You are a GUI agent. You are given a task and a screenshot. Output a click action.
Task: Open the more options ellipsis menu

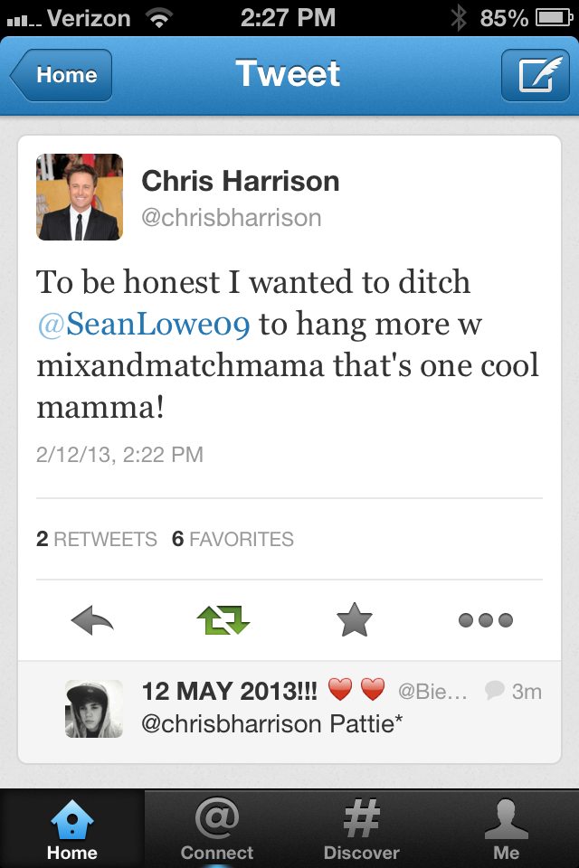click(486, 620)
